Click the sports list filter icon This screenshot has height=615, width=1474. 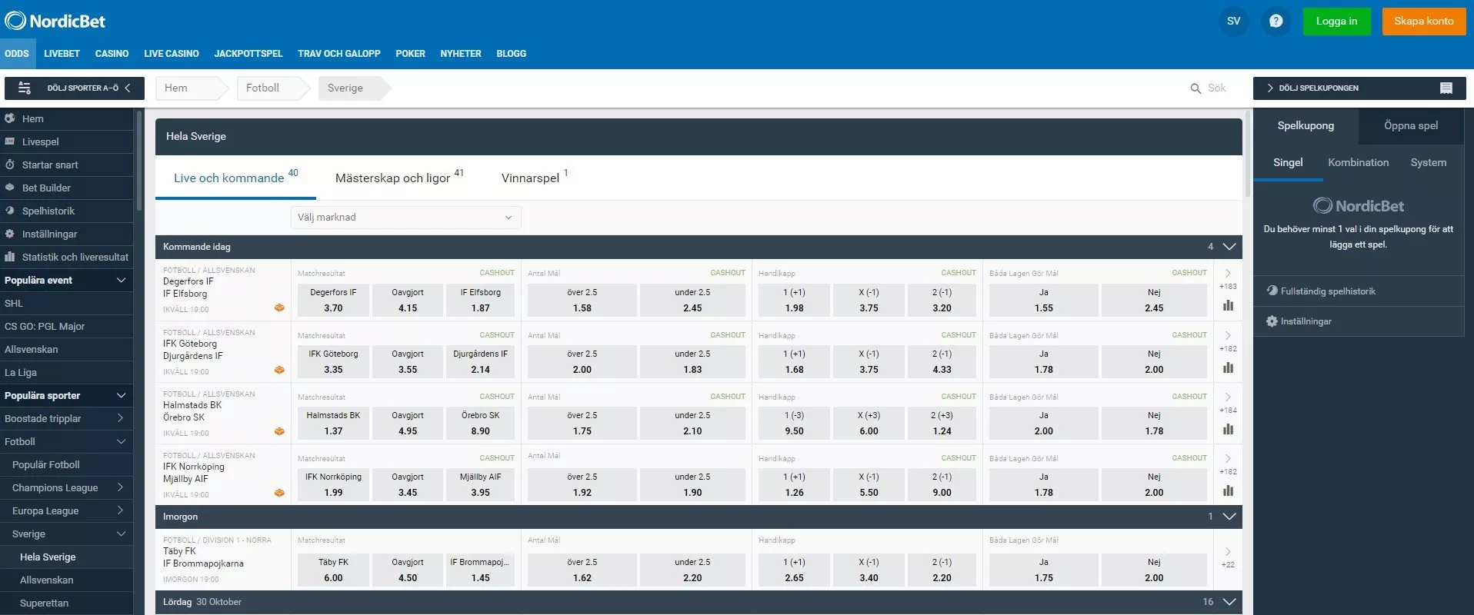(25, 88)
